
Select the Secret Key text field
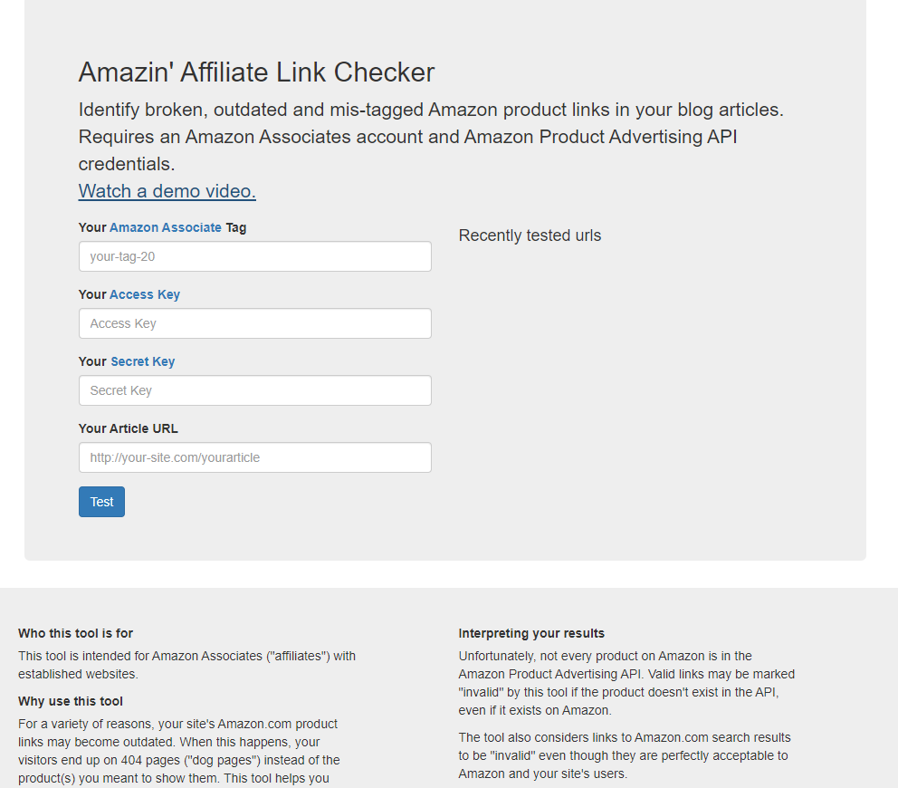tap(254, 390)
